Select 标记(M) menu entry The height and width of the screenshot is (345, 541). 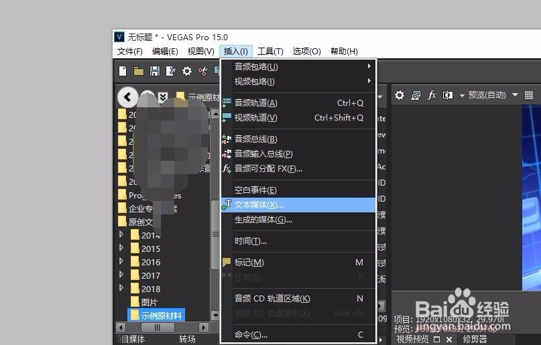[x=298, y=263]
